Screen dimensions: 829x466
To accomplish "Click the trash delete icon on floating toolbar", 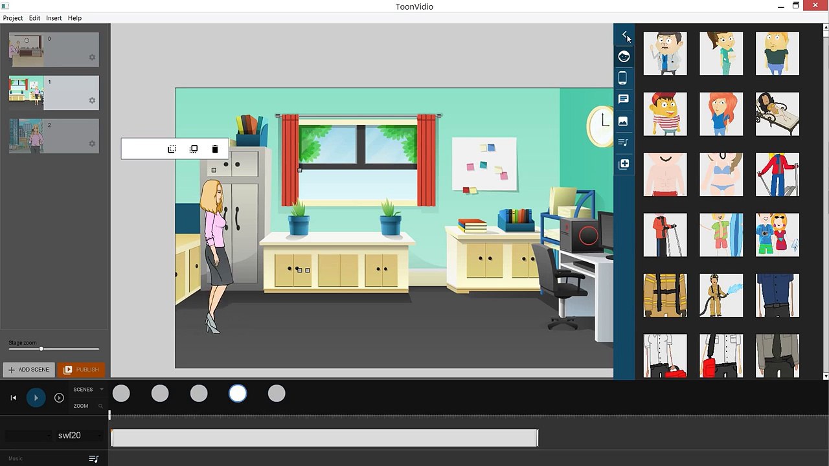I will click(215, 149).
